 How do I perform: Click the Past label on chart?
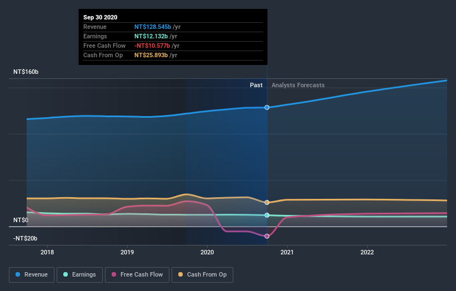tap(256, 85)
